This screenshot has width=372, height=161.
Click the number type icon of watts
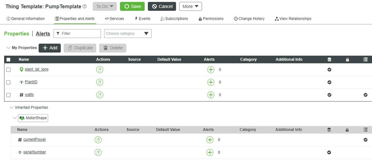click(x=21, y=95)
